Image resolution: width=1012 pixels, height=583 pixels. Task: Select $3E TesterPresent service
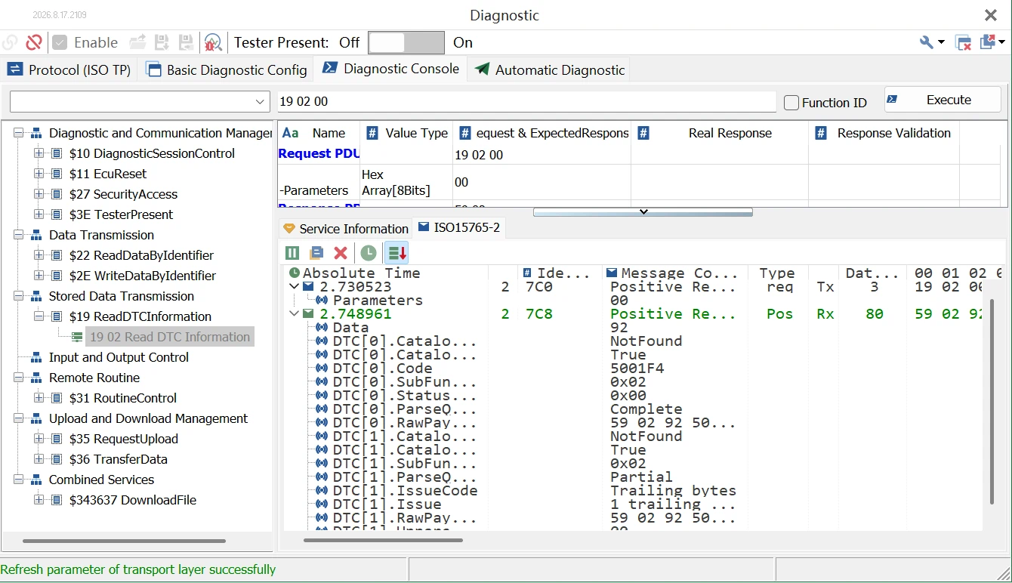tap(121, 214)
